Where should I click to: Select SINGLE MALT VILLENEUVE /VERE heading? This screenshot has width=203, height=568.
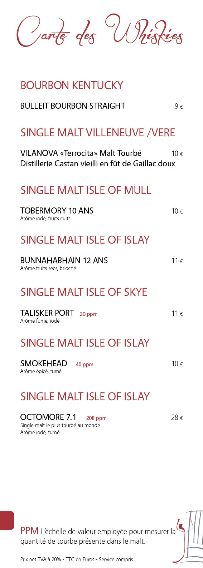point(98,133)
